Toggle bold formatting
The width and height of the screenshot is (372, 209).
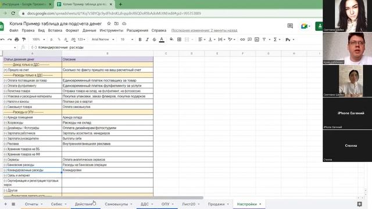point(140,39)
